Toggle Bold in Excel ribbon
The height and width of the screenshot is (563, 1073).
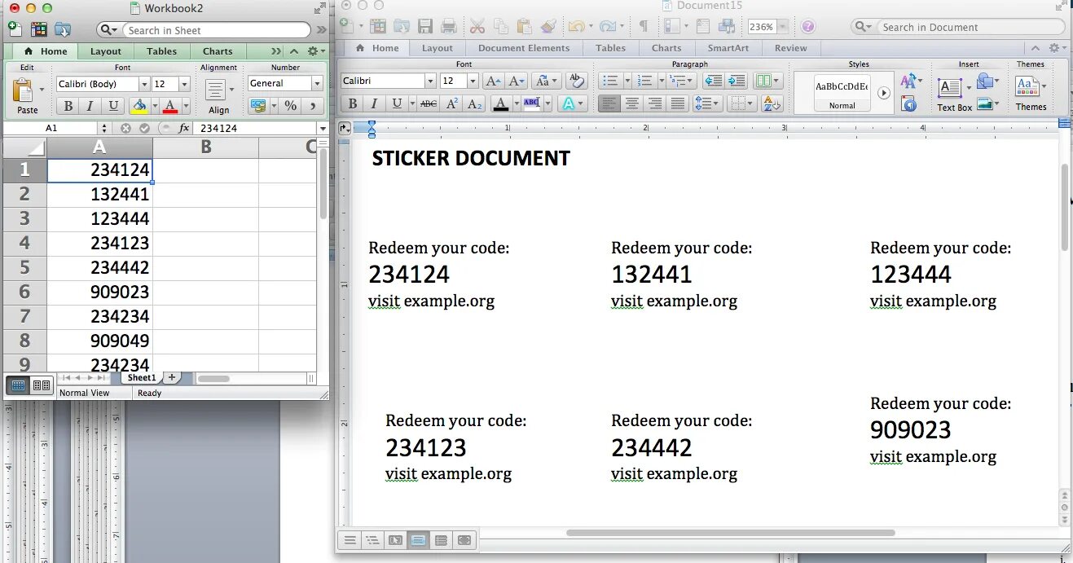68,106
